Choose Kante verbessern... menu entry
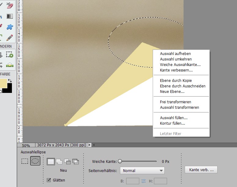Viewport: 237px width, 187px height. [181, 70]
